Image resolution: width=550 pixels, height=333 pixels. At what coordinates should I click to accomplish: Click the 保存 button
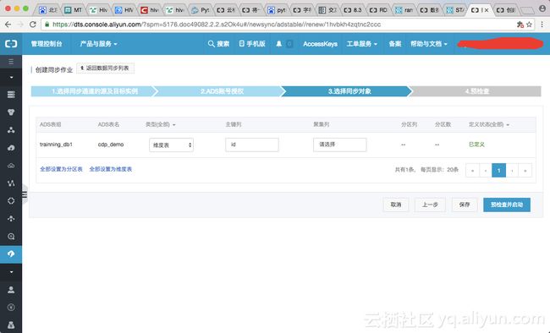[464, 205]
